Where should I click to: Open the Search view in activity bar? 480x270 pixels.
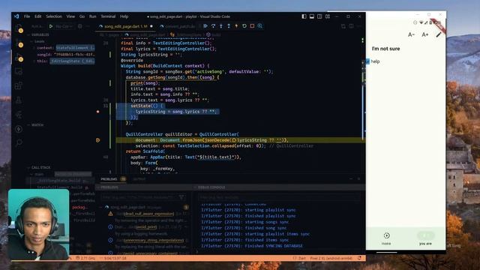click(x=19, y=143)
